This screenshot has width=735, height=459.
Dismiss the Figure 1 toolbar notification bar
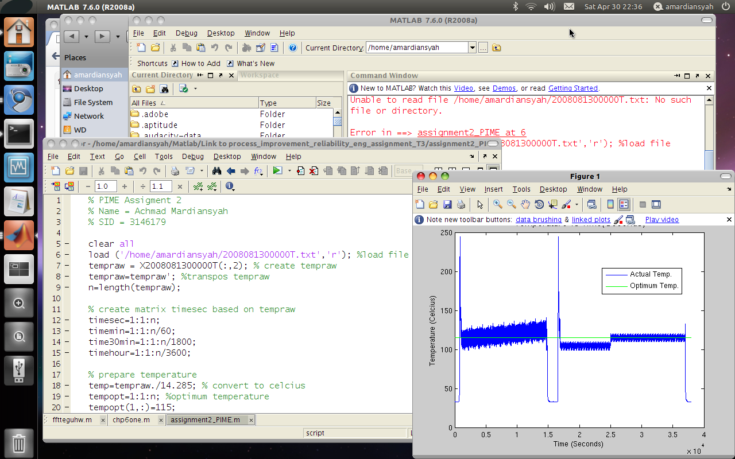coord(729,219)
